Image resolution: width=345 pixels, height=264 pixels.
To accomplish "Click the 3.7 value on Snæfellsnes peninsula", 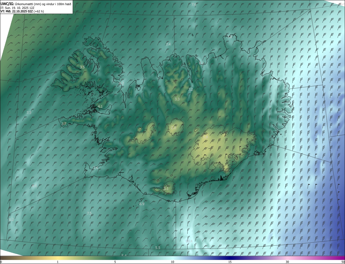I will (x=64, y=124).
